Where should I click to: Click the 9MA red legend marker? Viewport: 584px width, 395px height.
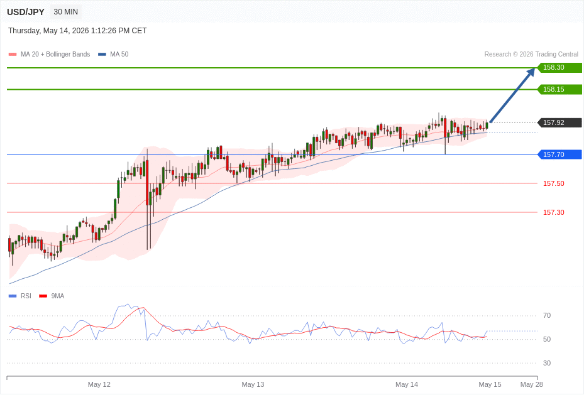click(x=43, y=296)
